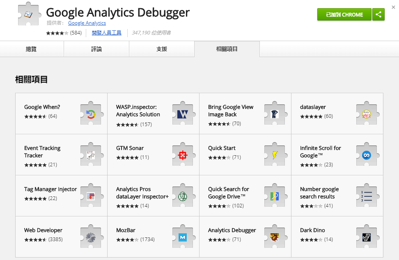The height and width of the screenshot is (260, 399).
Task: Click the Quick Start title
Action: tap(222, 148)
